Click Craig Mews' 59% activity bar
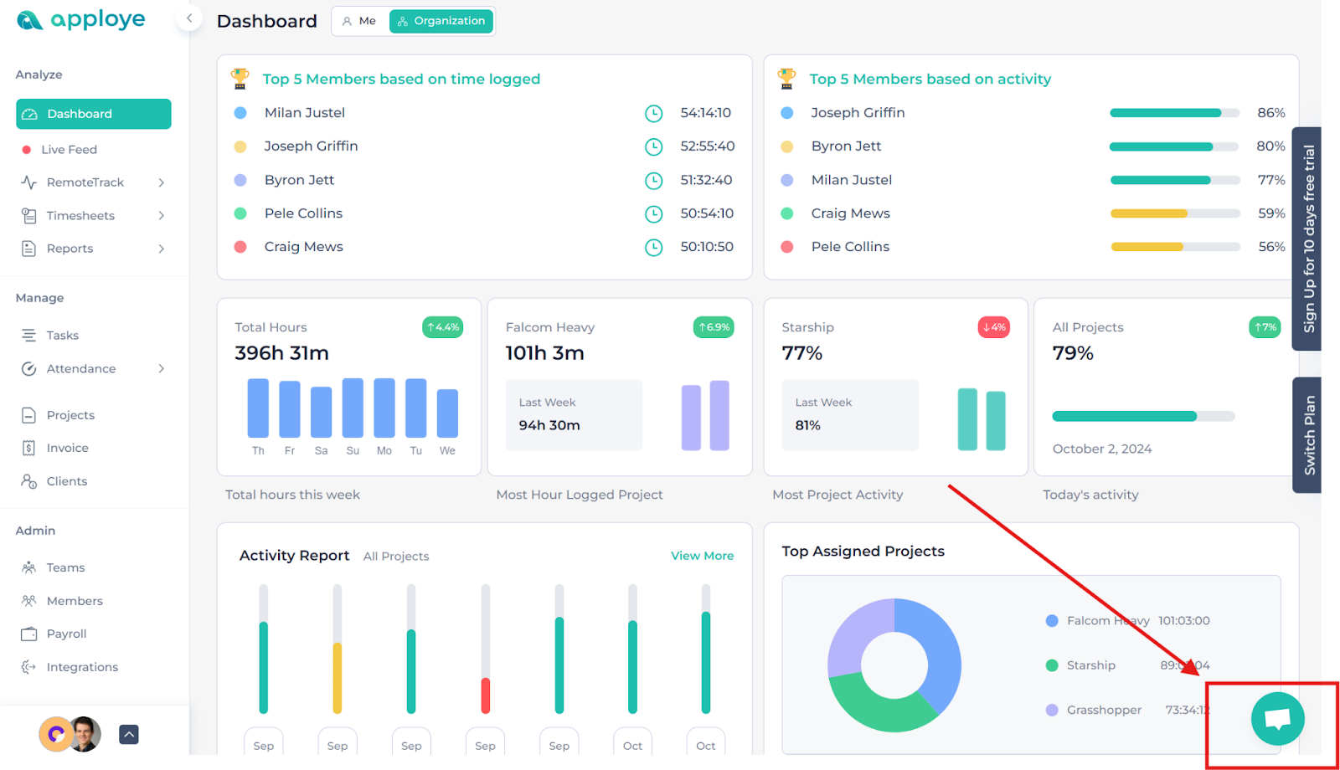Viewport: 1340px width, 770px height. coord(1174,213)
